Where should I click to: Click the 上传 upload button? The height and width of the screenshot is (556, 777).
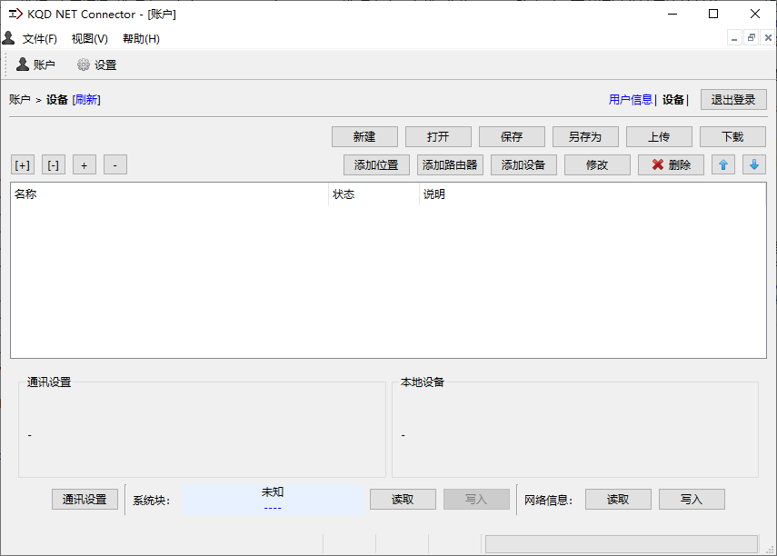[659, 136]
